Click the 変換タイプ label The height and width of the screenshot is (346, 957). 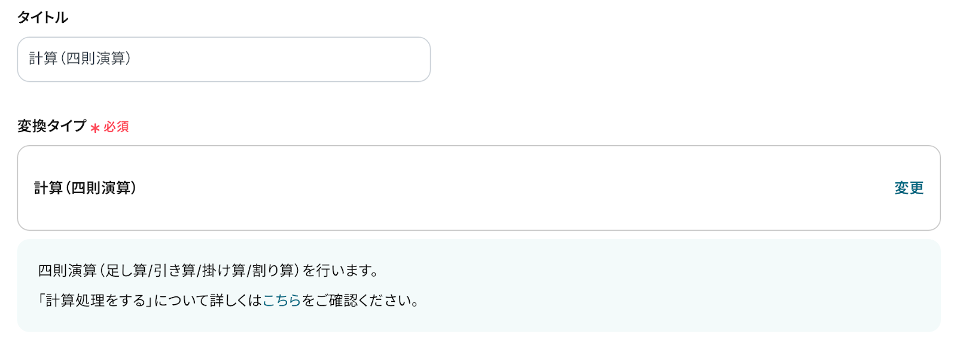51,125
